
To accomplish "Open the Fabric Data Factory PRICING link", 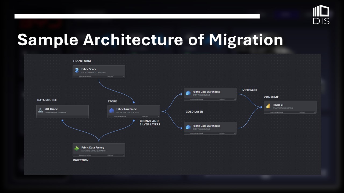I will 110,155.
